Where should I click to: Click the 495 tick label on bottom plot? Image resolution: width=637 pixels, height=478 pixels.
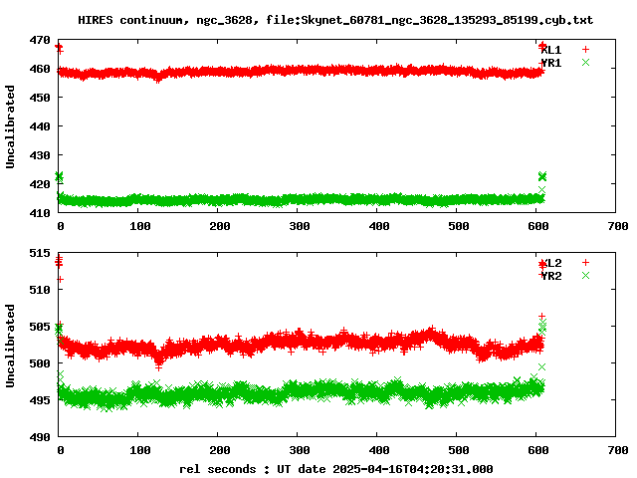(40, 400)
